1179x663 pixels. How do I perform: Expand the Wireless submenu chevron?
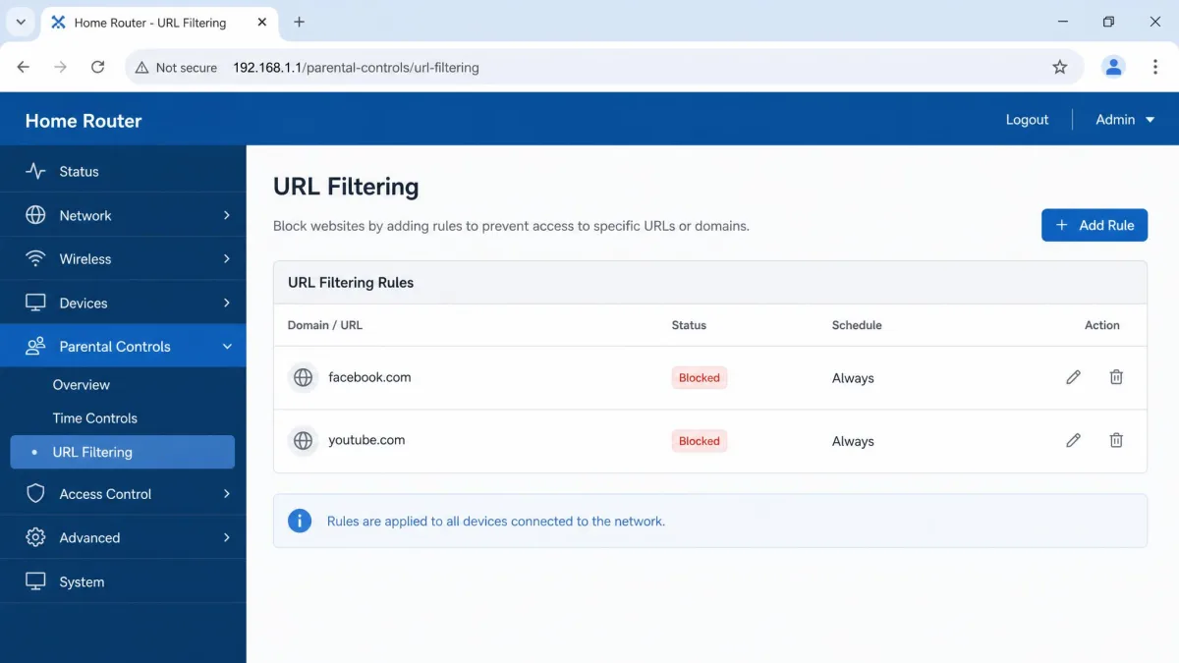[227, 259]
